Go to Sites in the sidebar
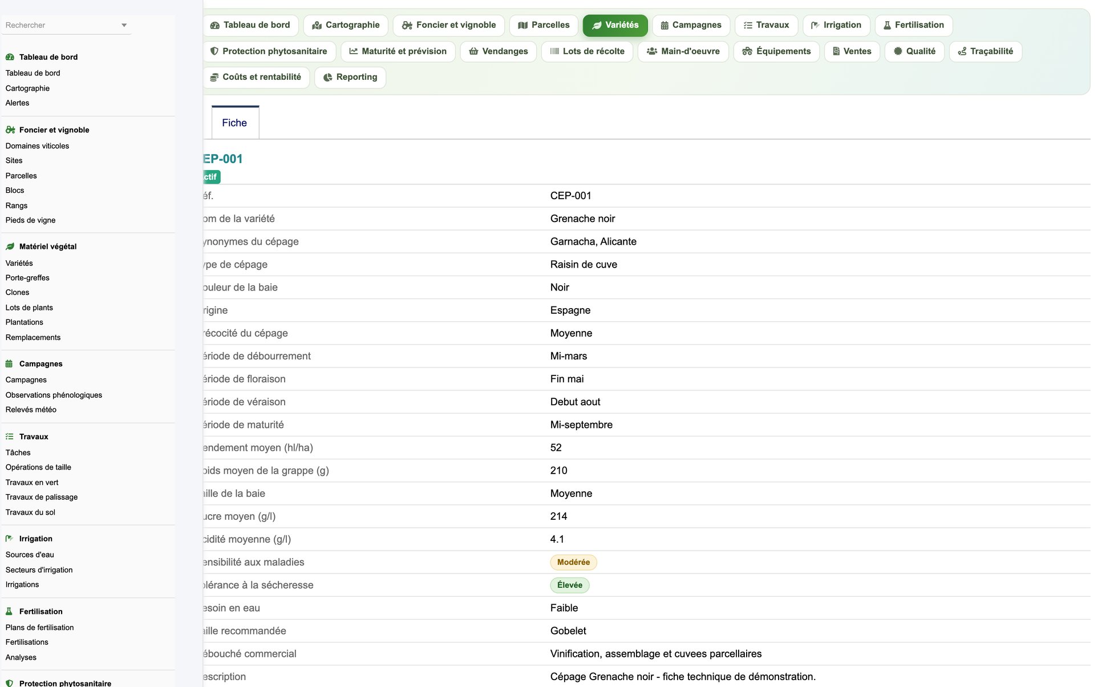Screen dimensions: 1110x687 coord(14,161)
